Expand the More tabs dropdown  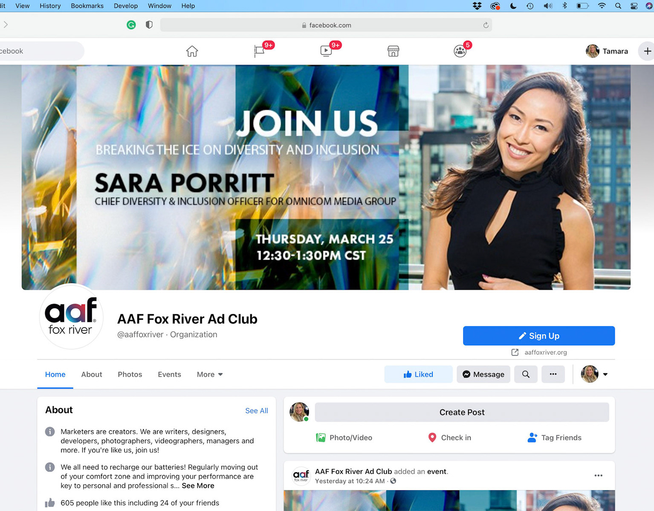pyautogui.click(x=209, y=374)
